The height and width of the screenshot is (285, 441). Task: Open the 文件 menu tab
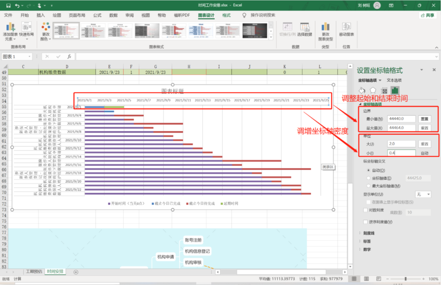pyautogui.click(x=8, y=15)
